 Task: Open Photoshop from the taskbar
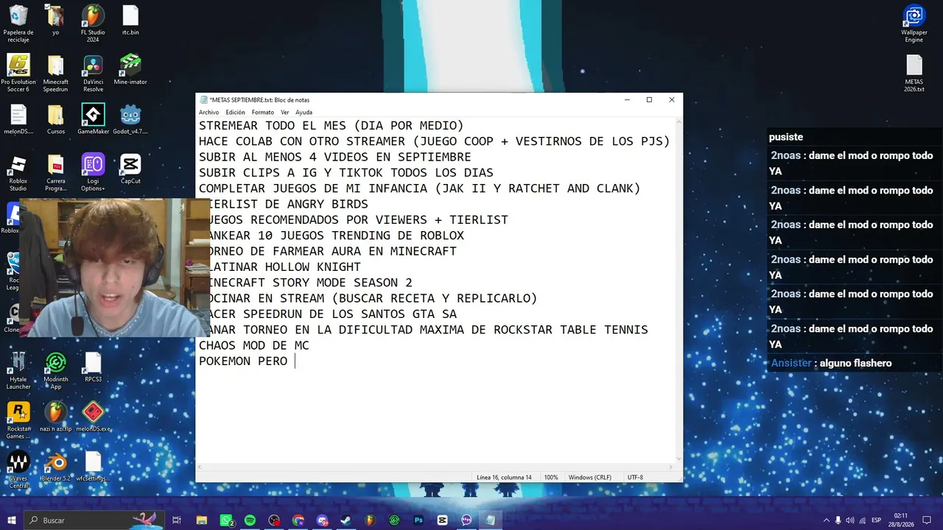click(x=418, y=520)
